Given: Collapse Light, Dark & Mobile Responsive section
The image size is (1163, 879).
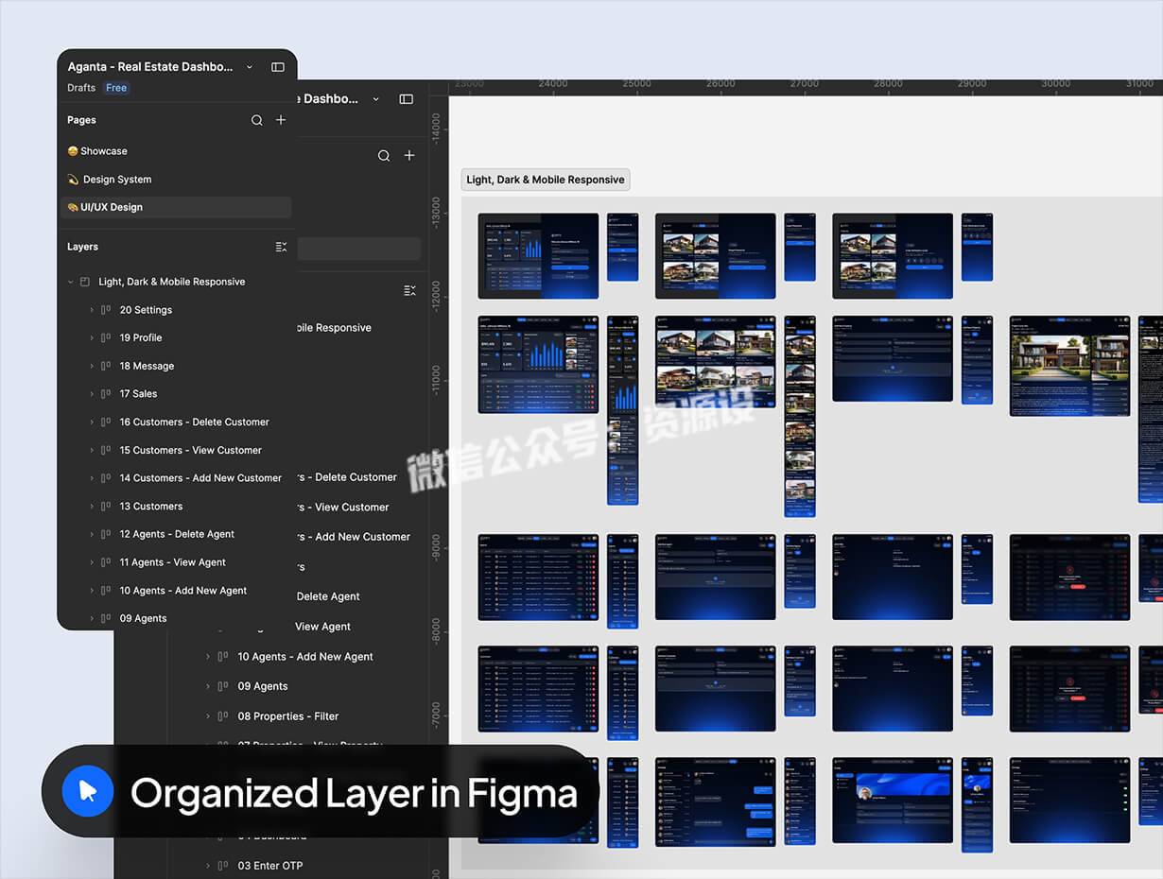Looking at the screenshot, I should (x=71, y=282).
